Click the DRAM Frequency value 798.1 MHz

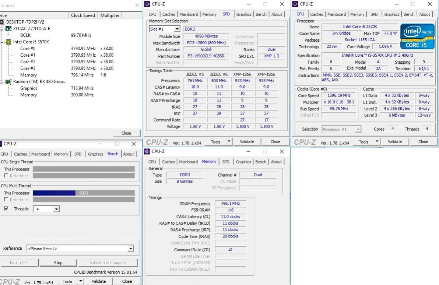(x=231, y=204)
